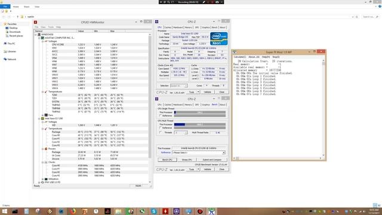
Task: Expand the PNY USB 3.0 FD node
Action: (x=39, y=182)
